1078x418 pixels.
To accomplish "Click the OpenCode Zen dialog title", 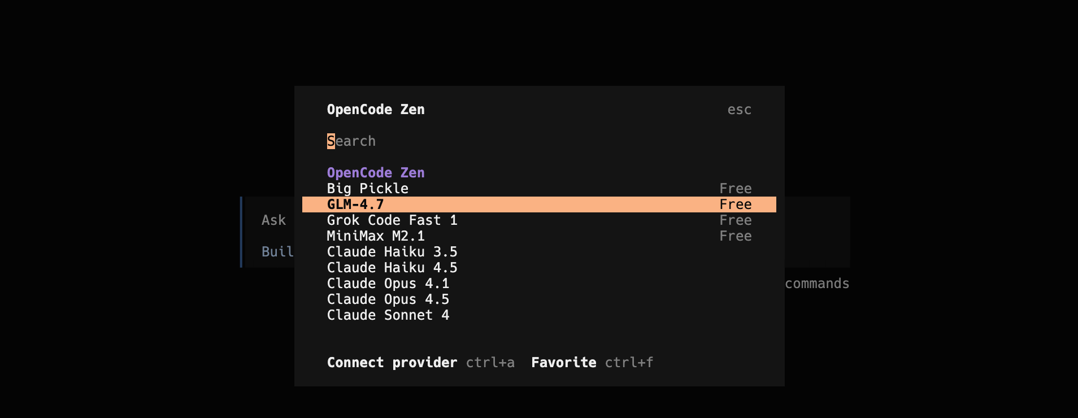I will point(376,110).
